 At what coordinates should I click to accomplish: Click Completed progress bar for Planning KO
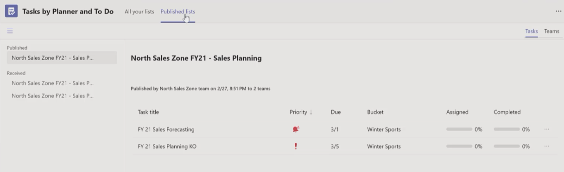pyautogui.click(x=507, y=146)
